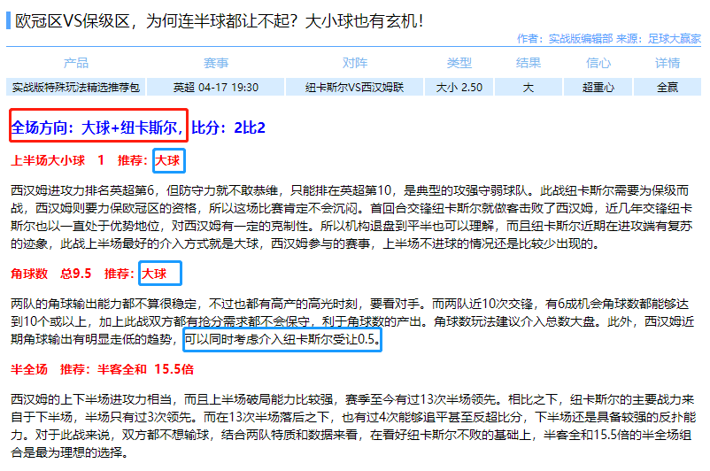The image size is (710, 471).
Task: Click the 半全场 推荐:半客全和 15.5倍 heading
Action: point(103,369)
